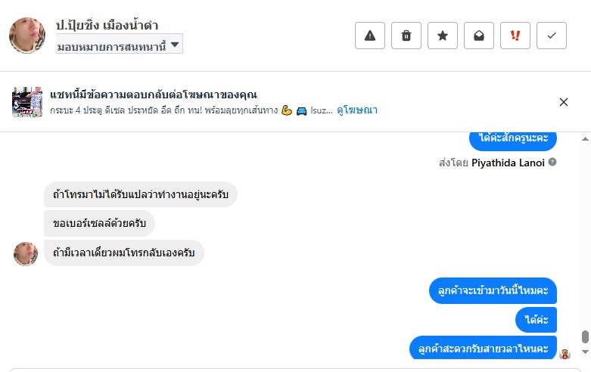
Task: Delete conversation with the trash icon
Action: pyautogui.click(x=406, y=36)
